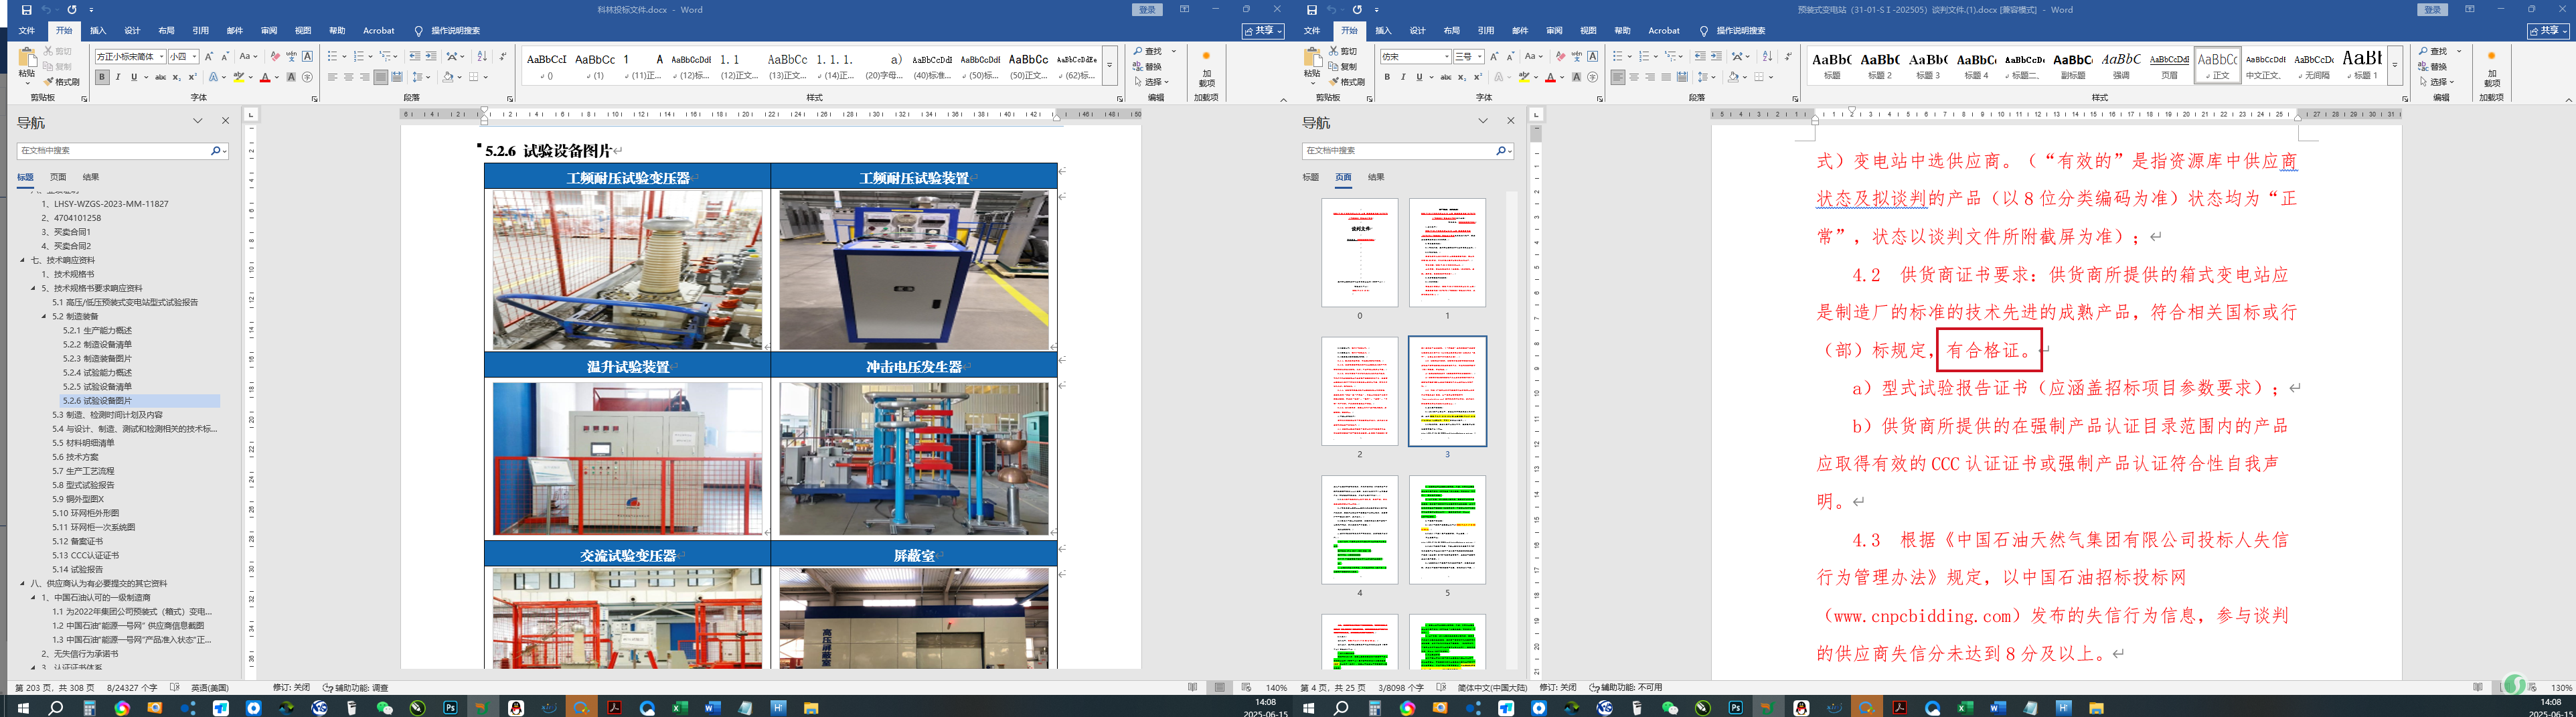Click the find 查找 tool in the left Word window

pyautogui.click(x=1148, y=51)
